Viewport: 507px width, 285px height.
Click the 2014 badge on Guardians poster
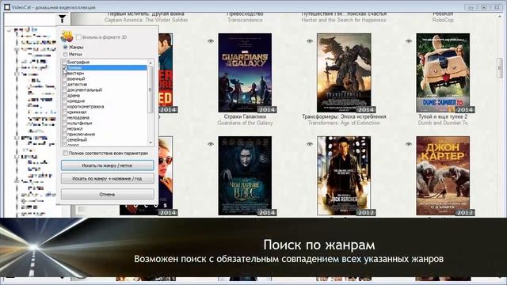266,109
